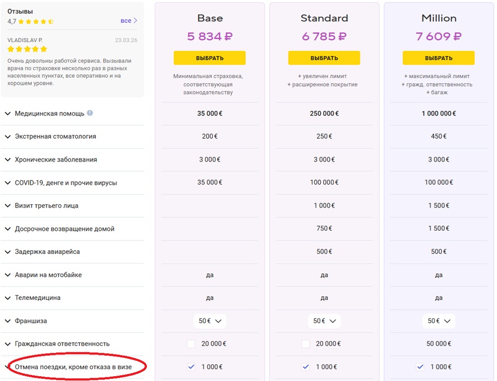The height and width of the screenshot is (381, 497).
Task: Click the 250 000 € medical limit value
Action: pyautogui.click(x=324, y=113)
